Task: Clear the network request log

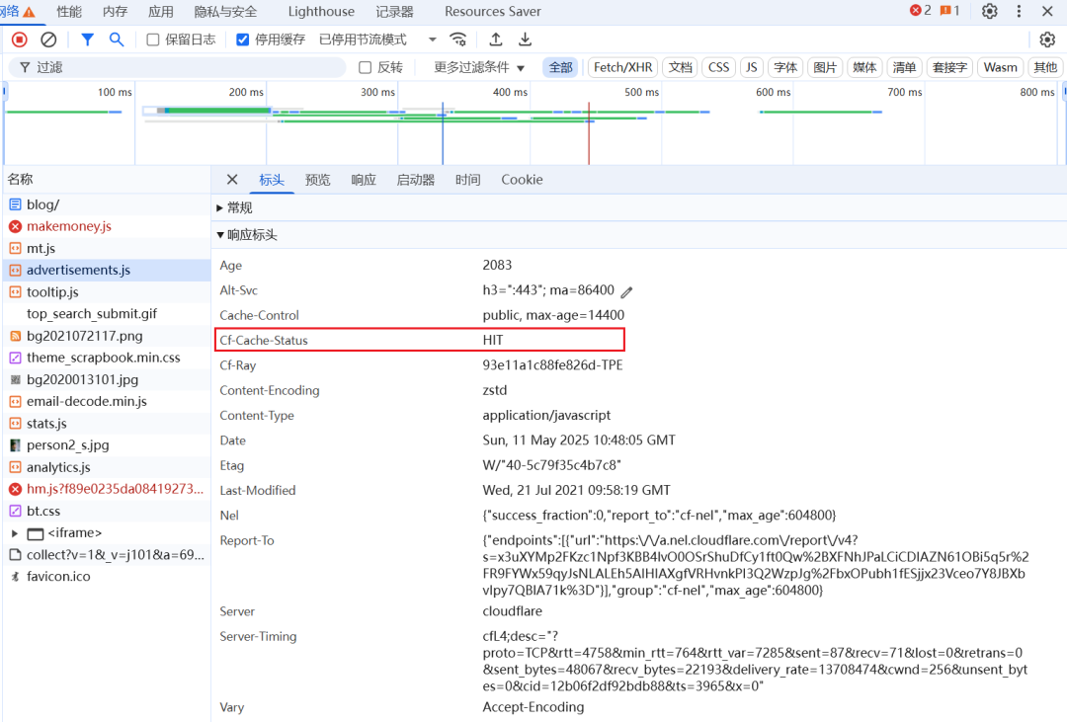Action: click(47, 39)
